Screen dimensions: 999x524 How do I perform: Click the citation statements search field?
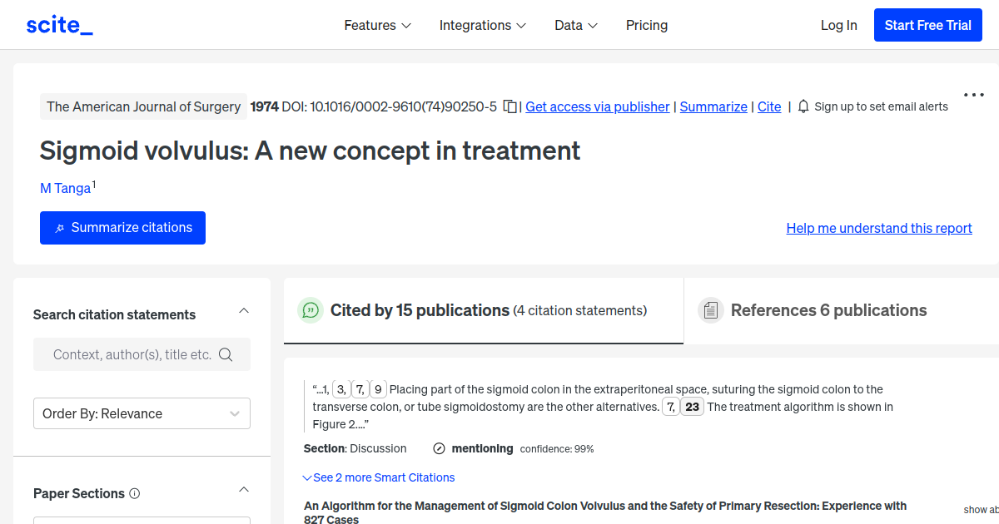pos(133,354)
